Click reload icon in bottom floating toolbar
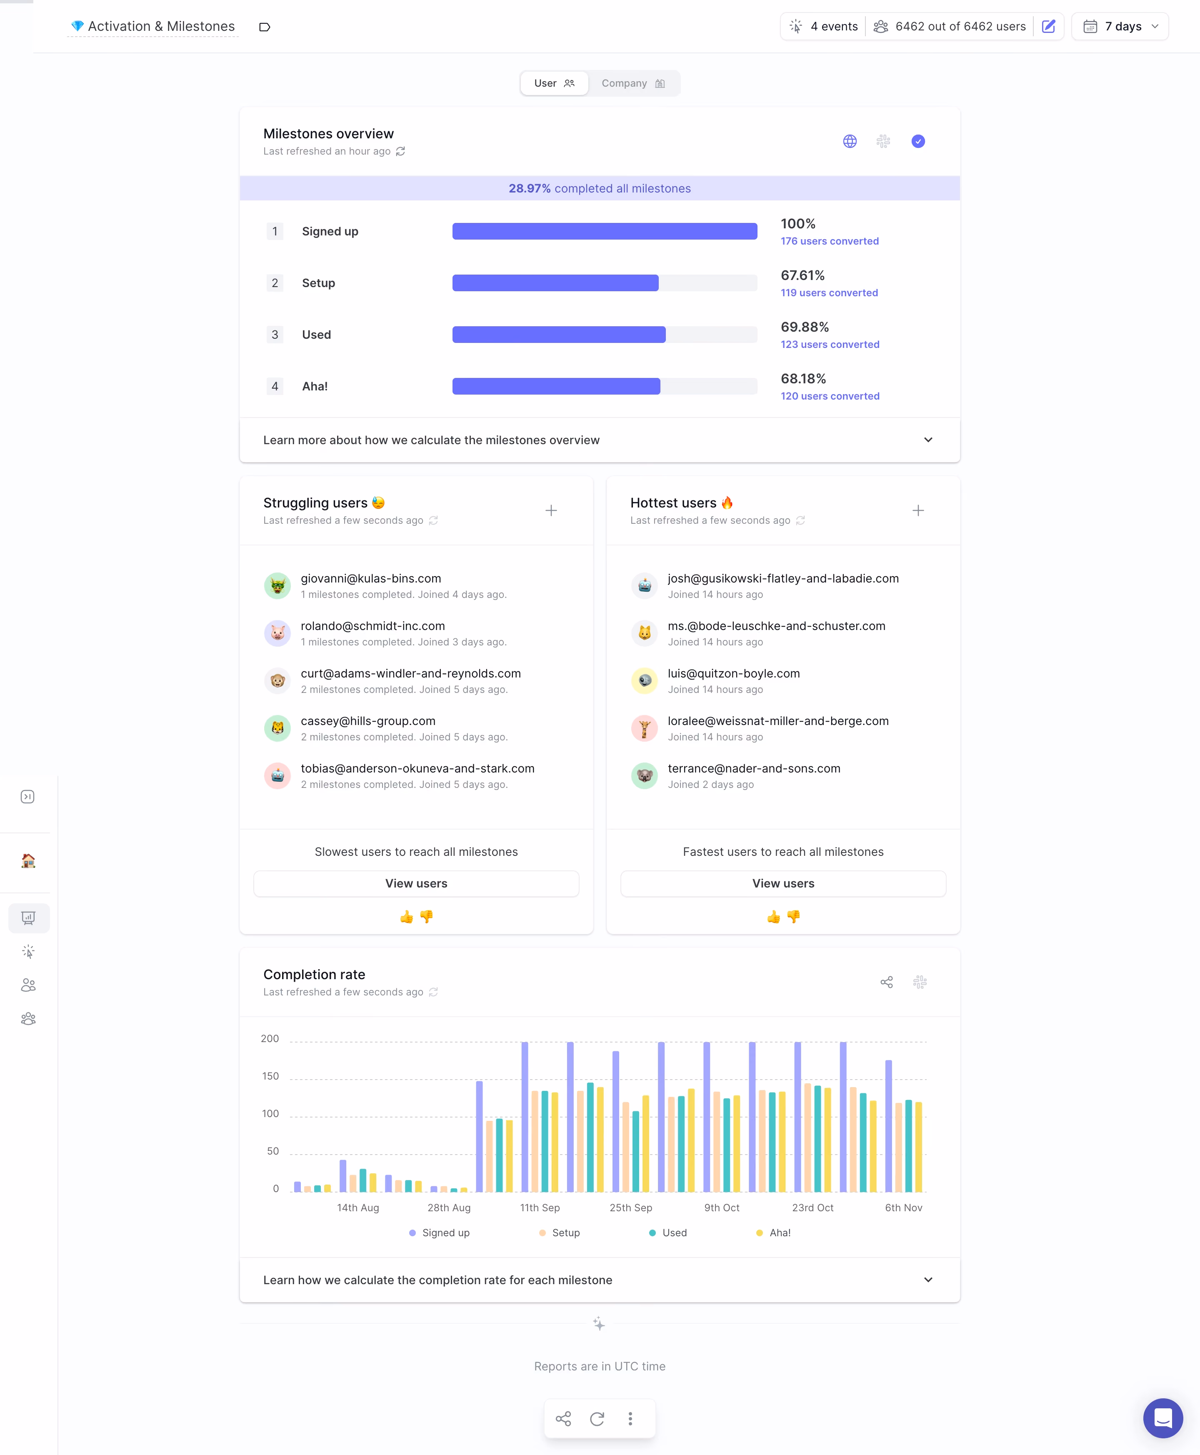The width and height of the screenshot is (1200, 1455). click(x=597, y=1419)
